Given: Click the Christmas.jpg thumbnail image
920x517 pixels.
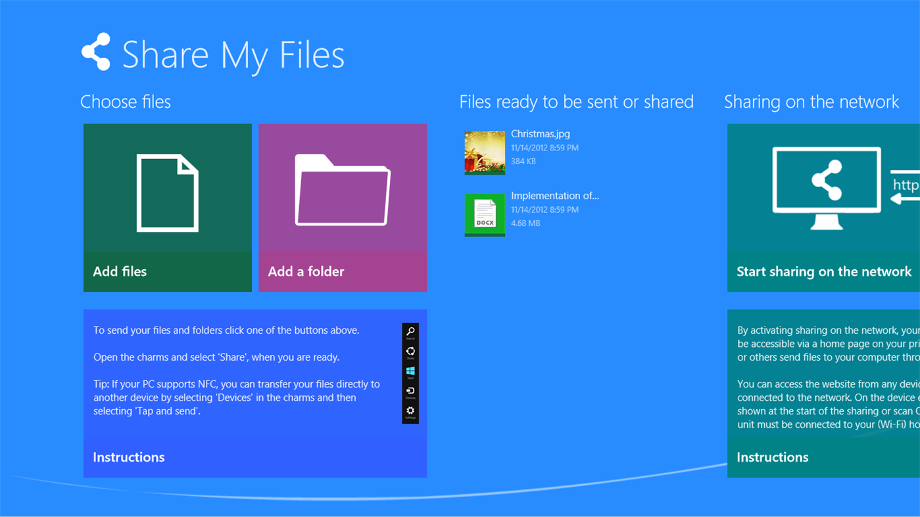Looking at the screenshot, I should [x=484, y=152].
